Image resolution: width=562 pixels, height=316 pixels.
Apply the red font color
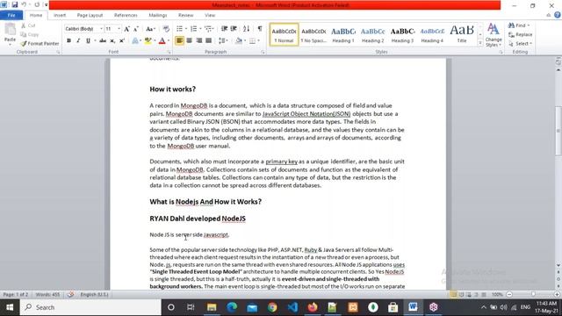coord(162,41)
